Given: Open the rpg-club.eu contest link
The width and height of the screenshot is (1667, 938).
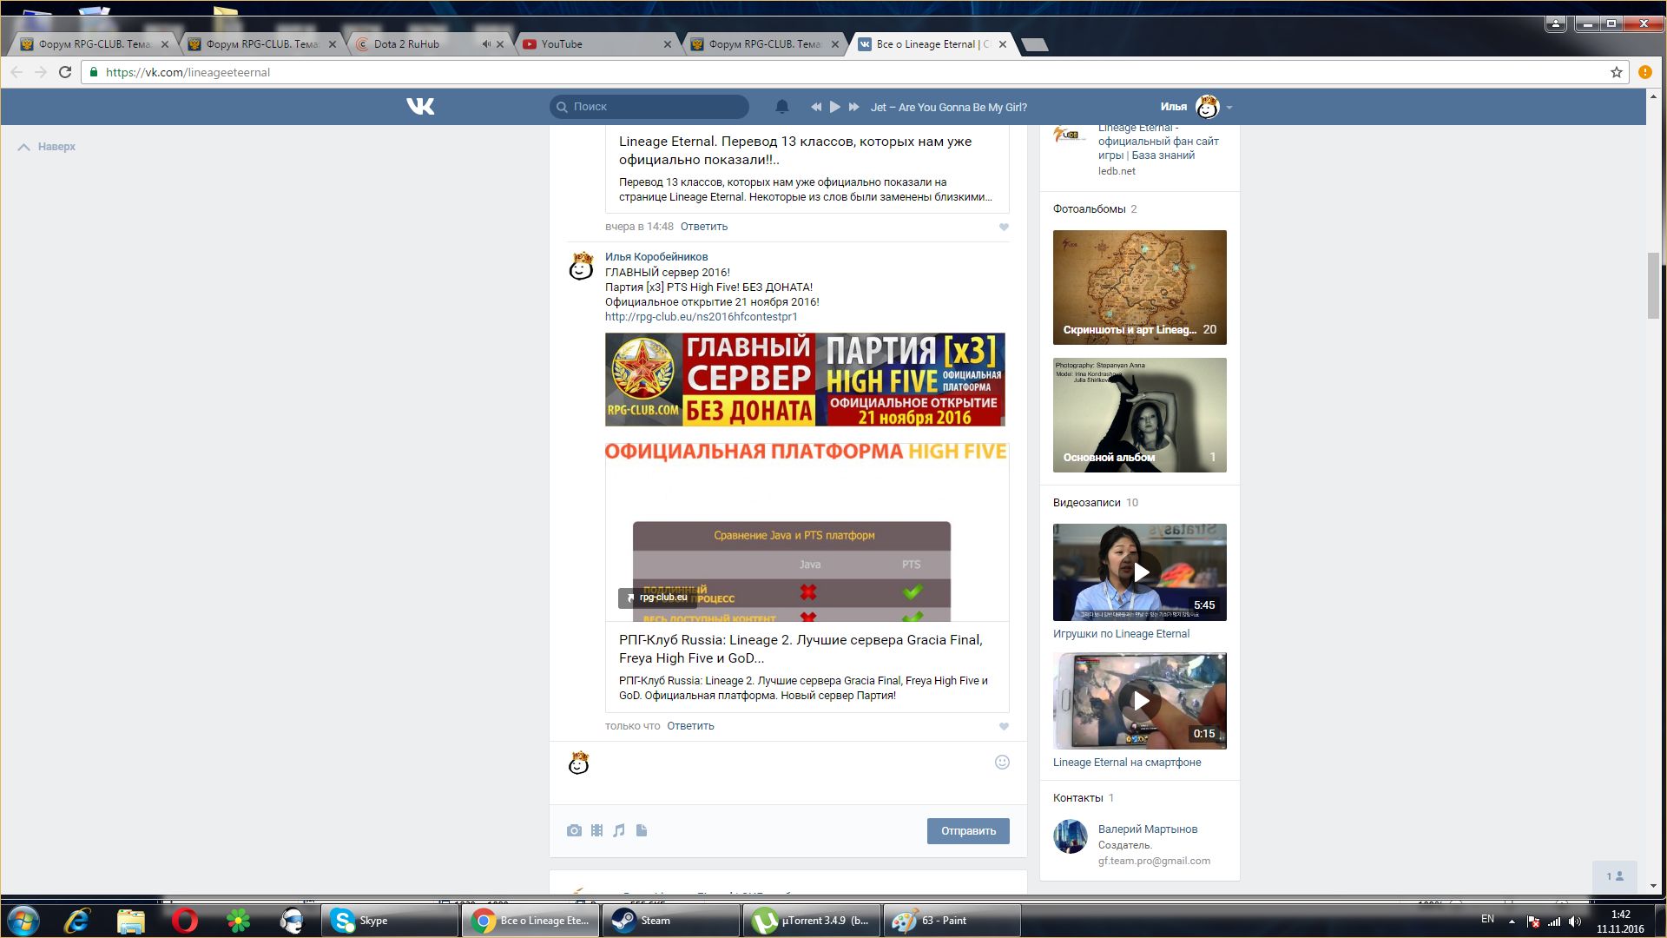Looking at the screenshot, I should (701, 317).
